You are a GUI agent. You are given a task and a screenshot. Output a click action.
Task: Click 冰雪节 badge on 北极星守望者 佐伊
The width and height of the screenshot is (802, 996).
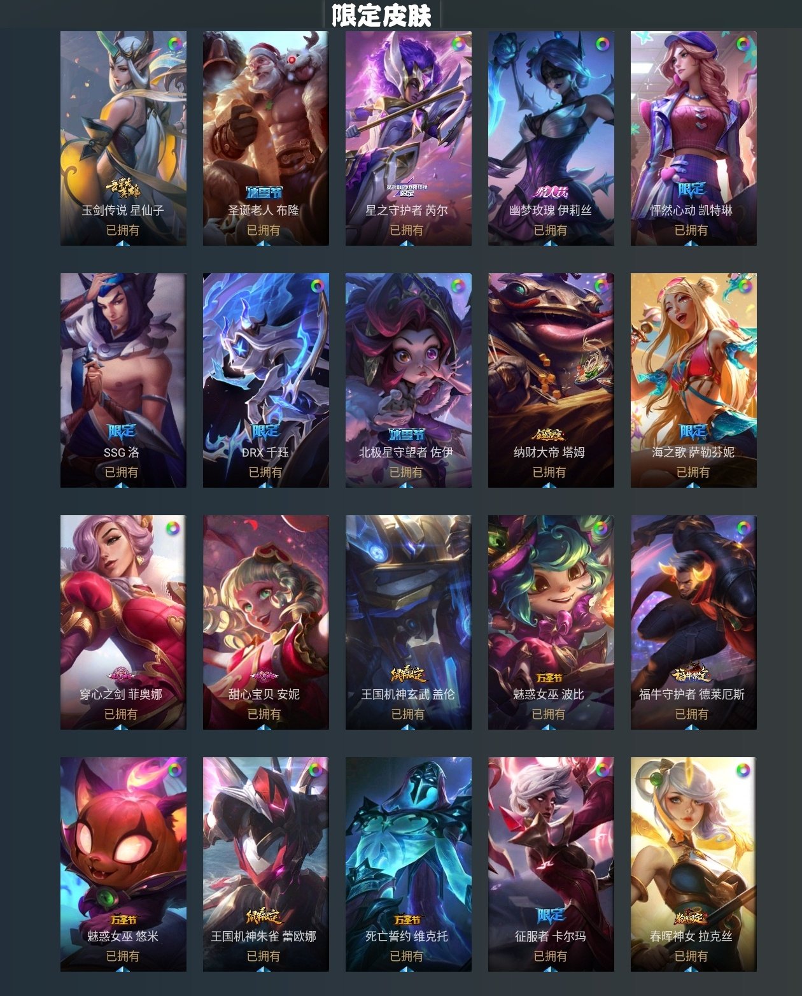pos(407,434)
